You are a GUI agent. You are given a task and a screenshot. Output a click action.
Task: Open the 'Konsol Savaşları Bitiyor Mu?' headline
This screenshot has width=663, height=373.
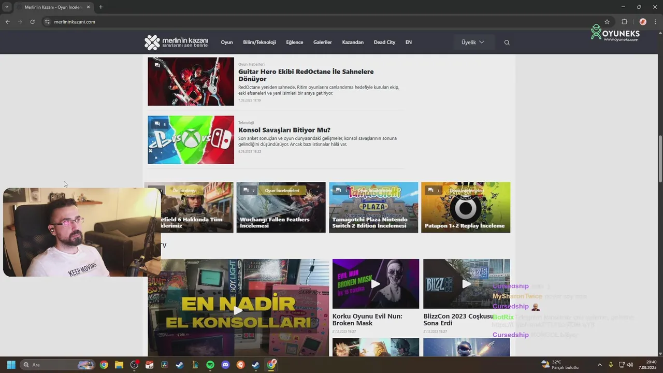coord(284,130)
